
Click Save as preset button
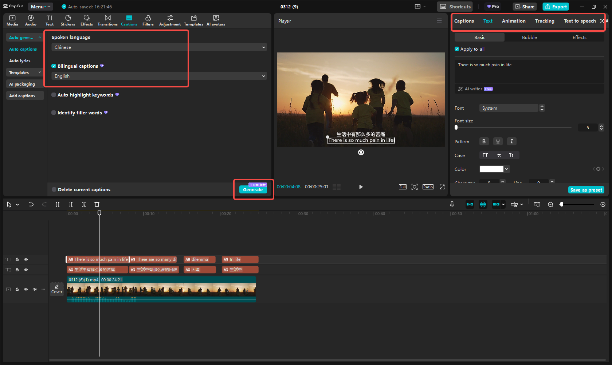tap(586, 190)
